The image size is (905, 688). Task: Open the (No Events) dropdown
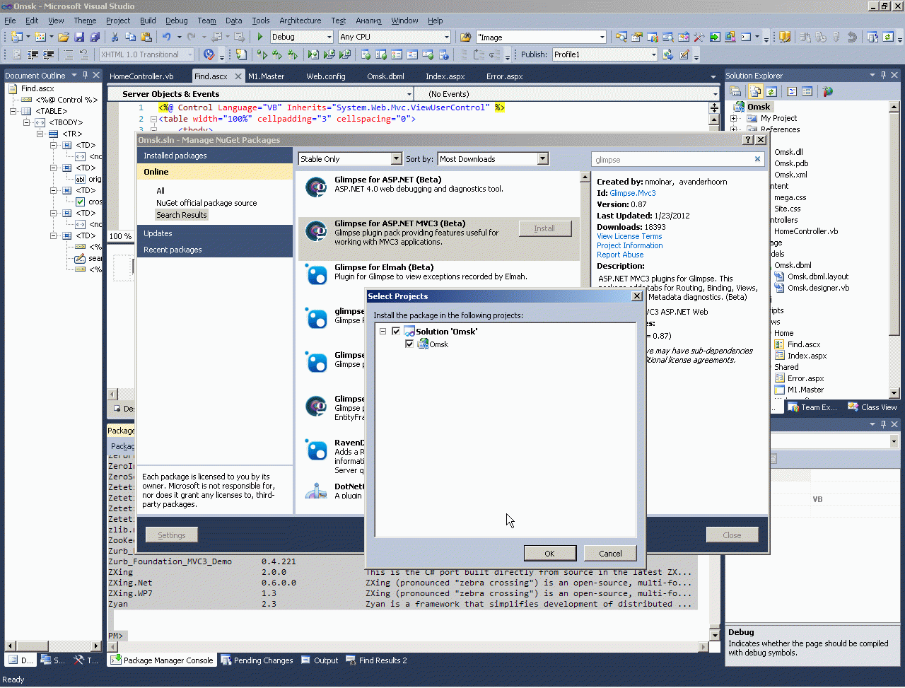point(715,94)
